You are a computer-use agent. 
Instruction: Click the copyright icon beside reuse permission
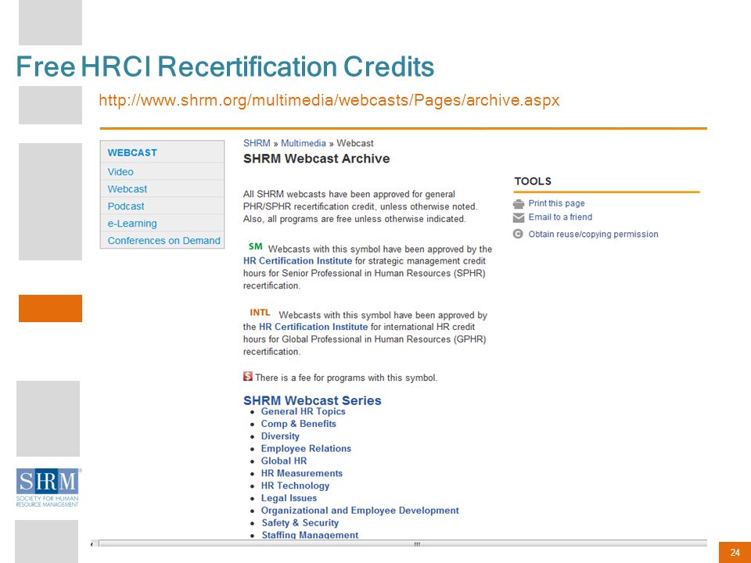coord(518,234)
